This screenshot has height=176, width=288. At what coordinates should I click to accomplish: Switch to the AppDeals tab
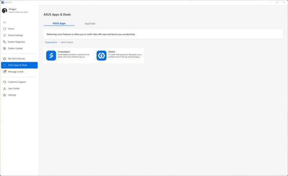coord(90,23)
